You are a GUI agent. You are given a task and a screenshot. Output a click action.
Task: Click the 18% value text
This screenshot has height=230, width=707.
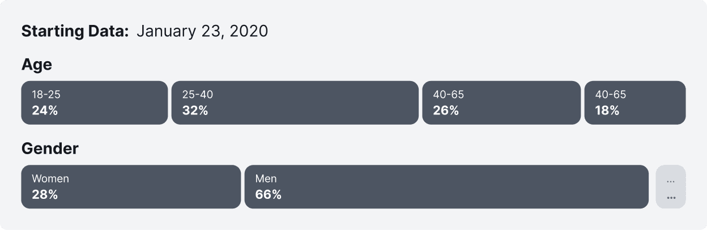pos(607,110)
